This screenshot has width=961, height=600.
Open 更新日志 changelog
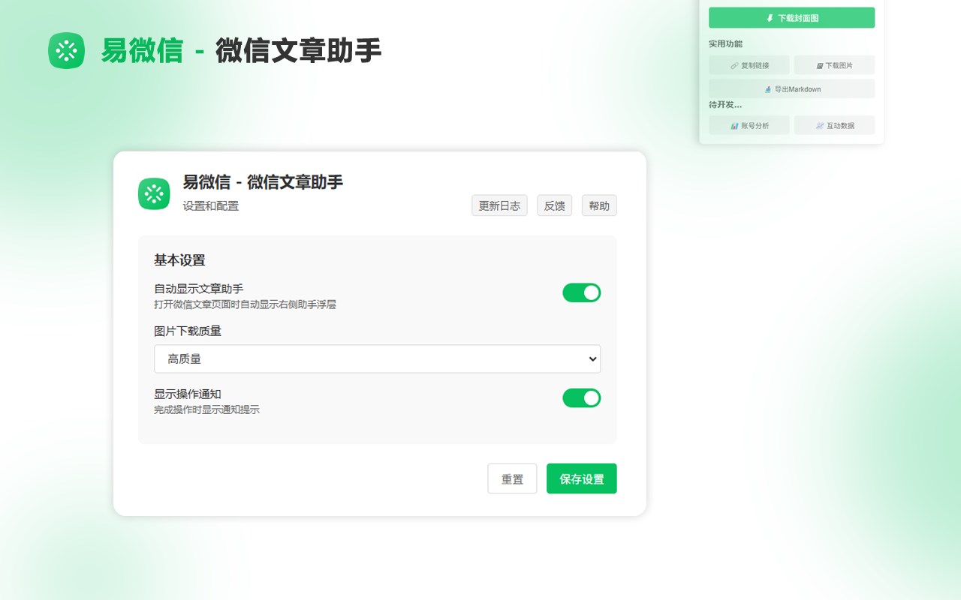click(499, 205)
